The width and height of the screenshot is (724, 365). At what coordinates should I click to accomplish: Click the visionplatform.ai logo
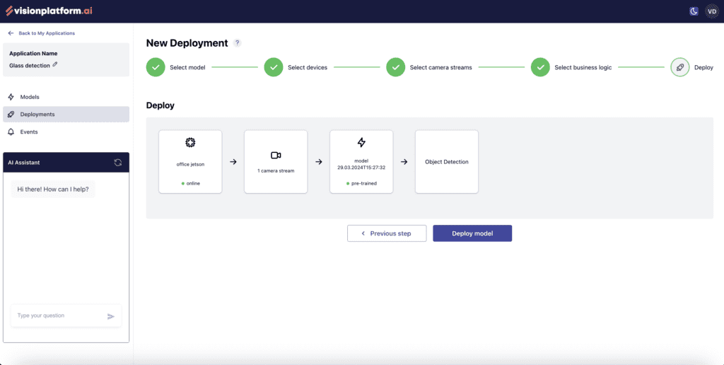(x=49, y=11)
